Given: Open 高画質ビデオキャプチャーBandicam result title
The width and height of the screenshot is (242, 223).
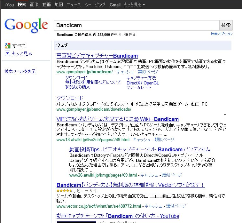Looking at the screenshot, I should click(x=97, y=56).
